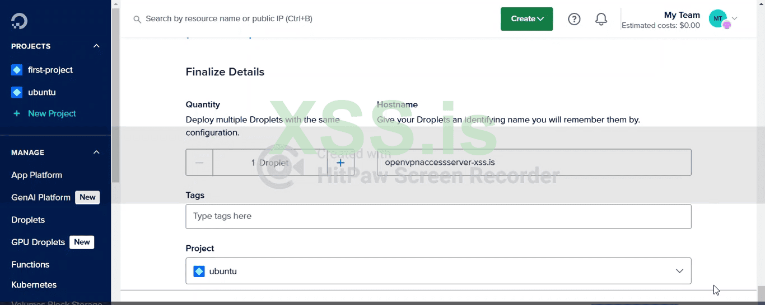
Task: Click the plus icon next to New Project
Action: 17,113
